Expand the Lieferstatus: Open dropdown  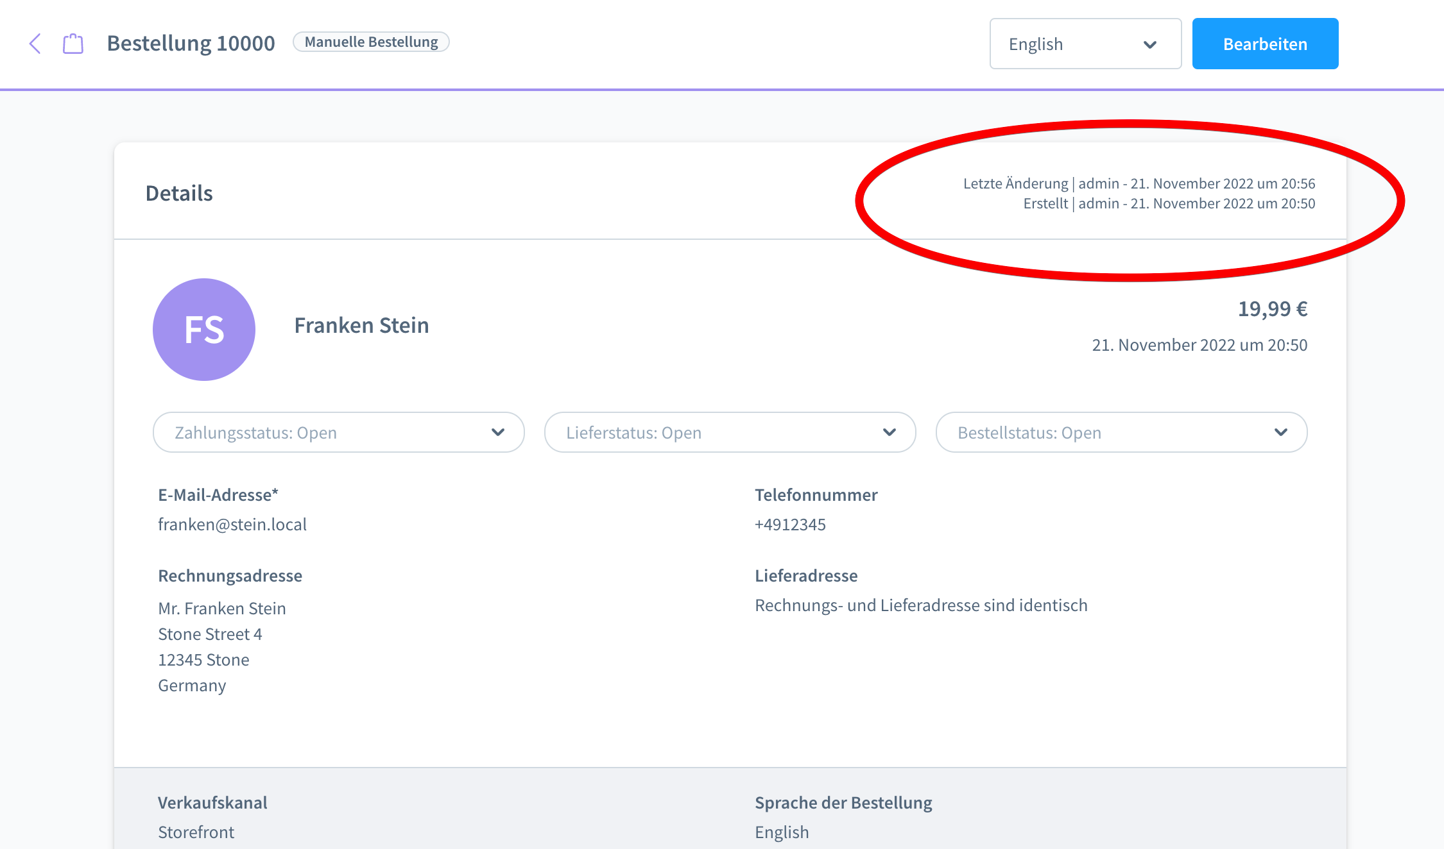pos(730,432)
